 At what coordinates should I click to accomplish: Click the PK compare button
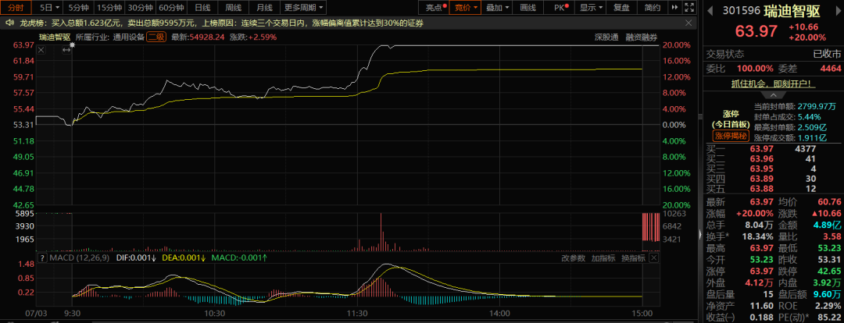pyautogui.click(x=561, y=8)
